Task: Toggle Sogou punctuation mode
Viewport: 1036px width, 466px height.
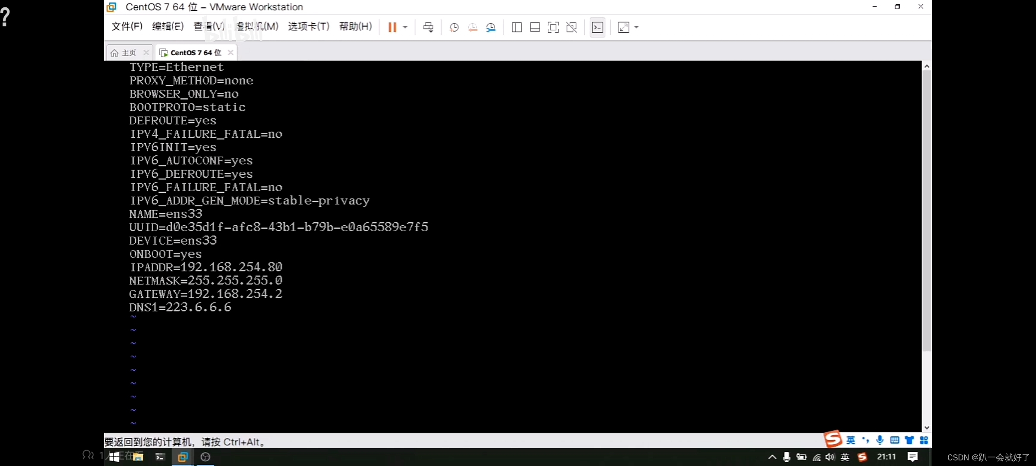Action: tap(865, 440)
